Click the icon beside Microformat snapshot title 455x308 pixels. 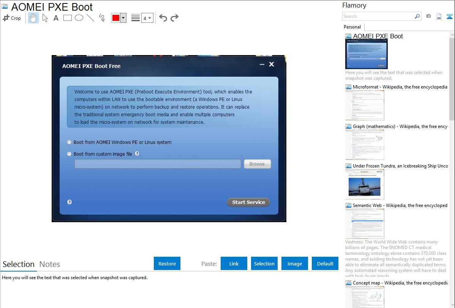348,87
